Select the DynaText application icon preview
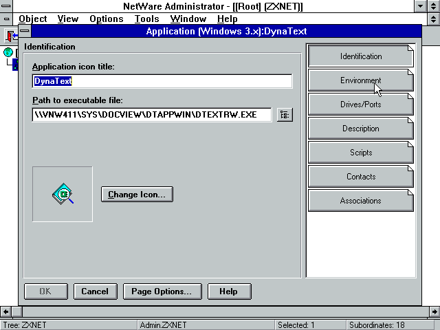 tap(63, 194)
